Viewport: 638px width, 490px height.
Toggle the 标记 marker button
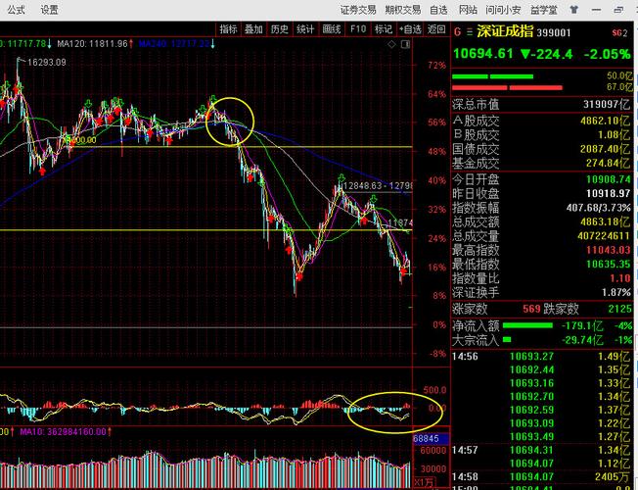pos(384,29)
